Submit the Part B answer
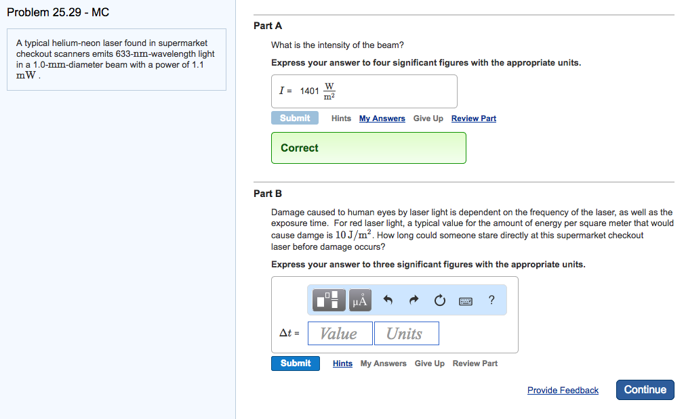The image size is (684, 419). pos(296,363)
